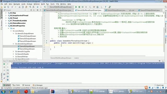
Task: Click the Save All toolbar icon
Action: tap(5, 7)
